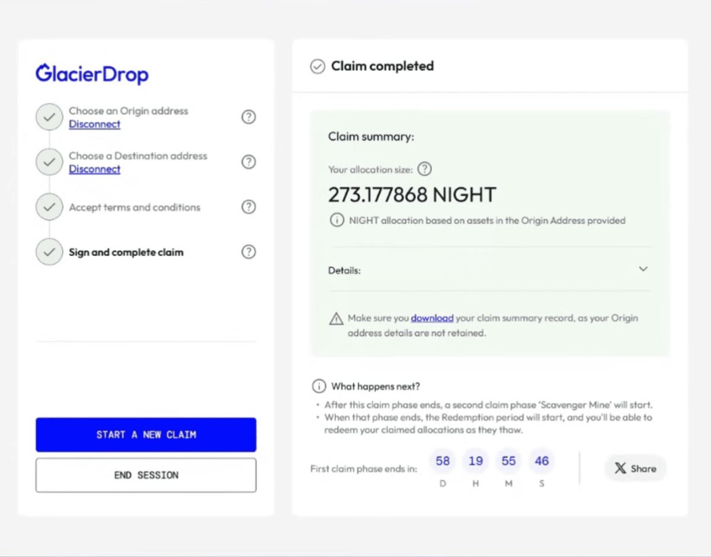The height and width of the screenshot is (557, 711).
Task: Disconnect the Origin address
Action: [x=95, y=124]
